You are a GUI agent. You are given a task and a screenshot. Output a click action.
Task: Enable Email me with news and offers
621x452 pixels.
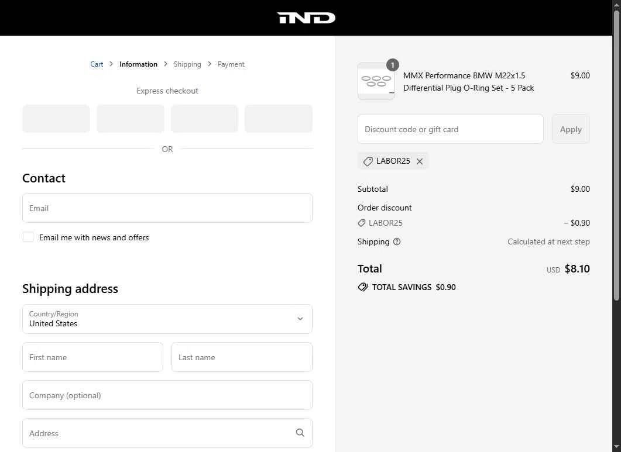[x=28, y=237]
